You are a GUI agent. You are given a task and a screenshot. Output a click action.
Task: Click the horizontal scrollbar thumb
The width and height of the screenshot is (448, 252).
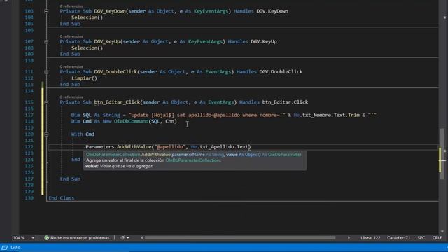(240, 238)
